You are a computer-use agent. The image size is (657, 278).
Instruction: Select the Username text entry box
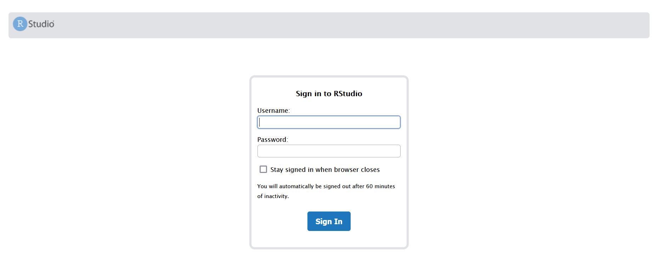(329, 122)
